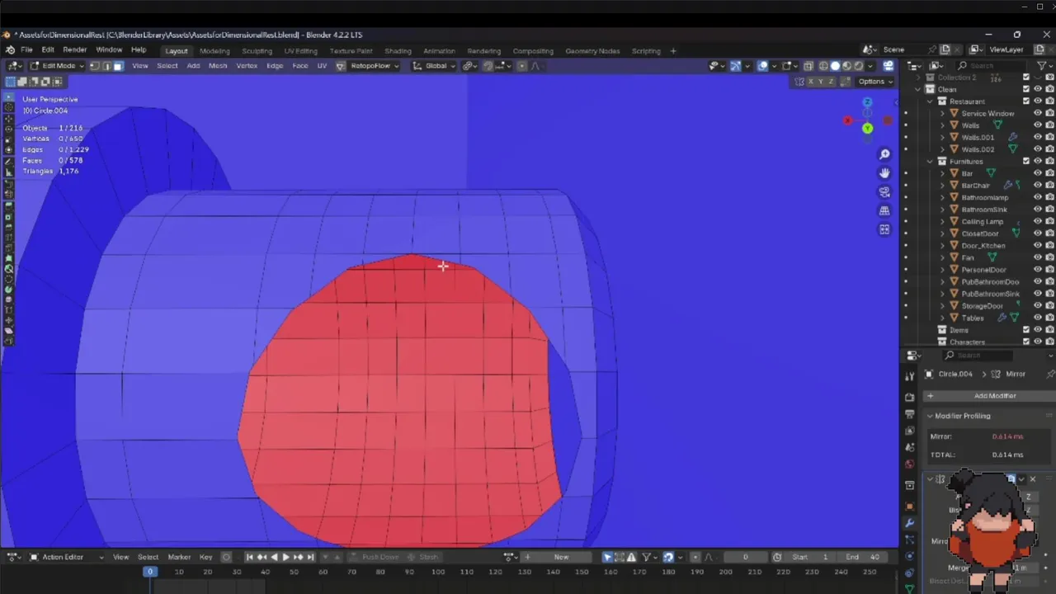The image size is (1056, 594).
Task: Open the Options dropdown
Action: 875,82
